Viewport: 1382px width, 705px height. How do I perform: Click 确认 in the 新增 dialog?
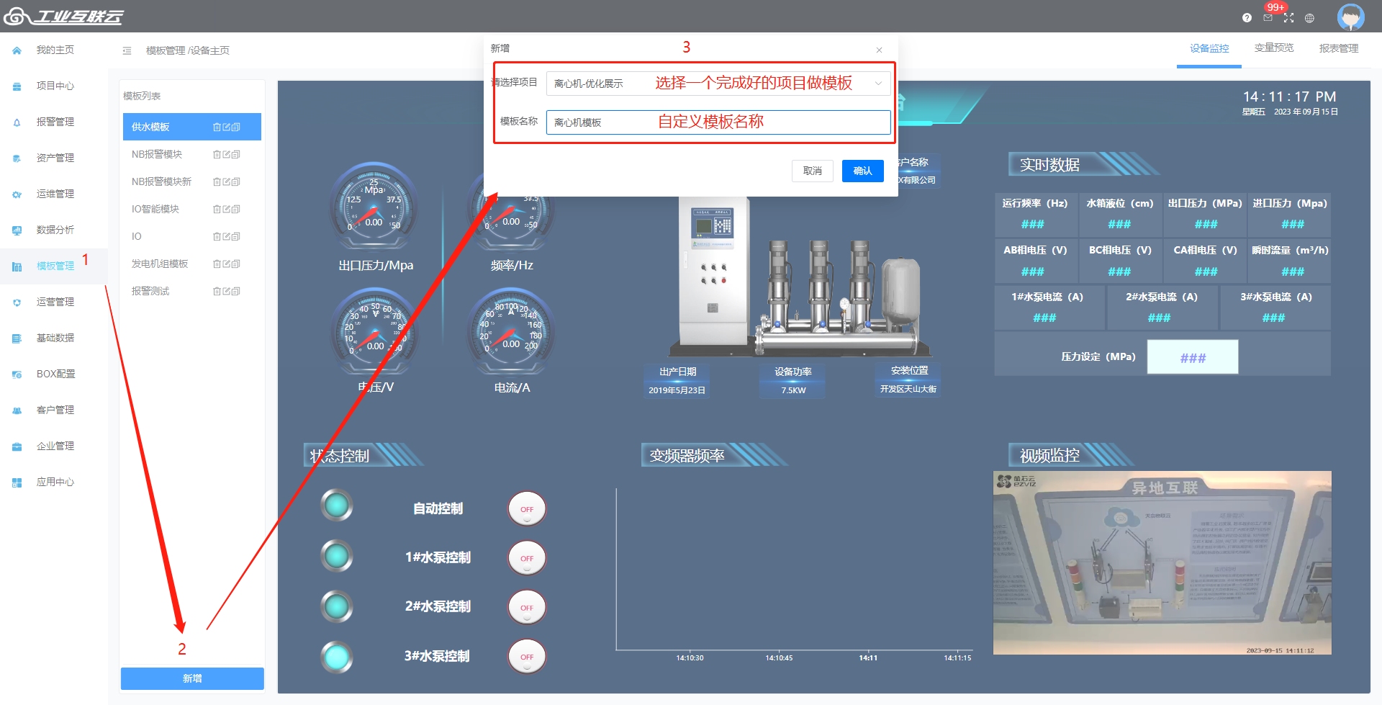tap(863, 171)
